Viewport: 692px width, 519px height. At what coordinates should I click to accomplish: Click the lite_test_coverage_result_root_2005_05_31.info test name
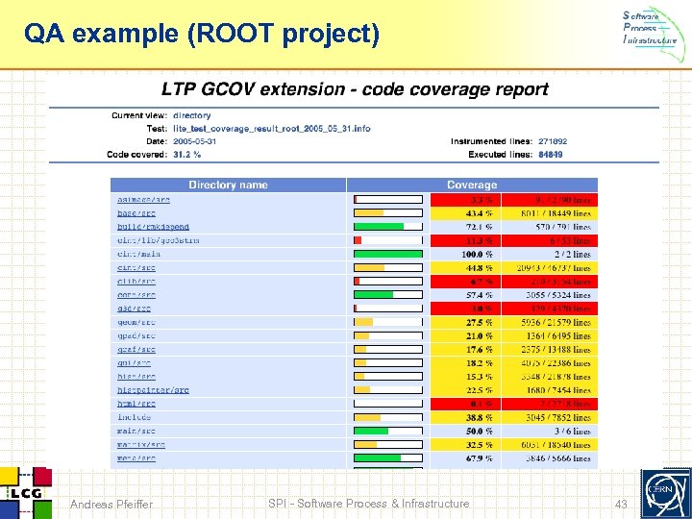pos(272,129)
